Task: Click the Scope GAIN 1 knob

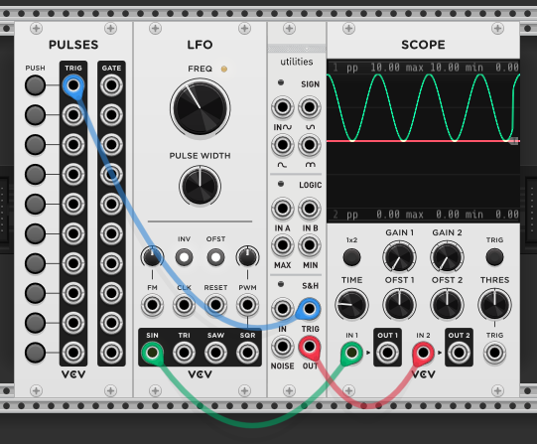Action: click(x=399, y=257)
